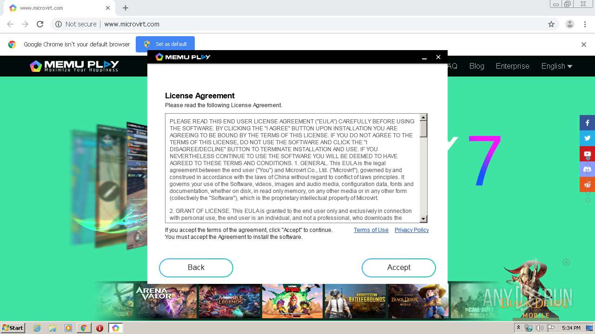Click the Chrome back arrow
The image size is (595, 334).
(10, 24)
